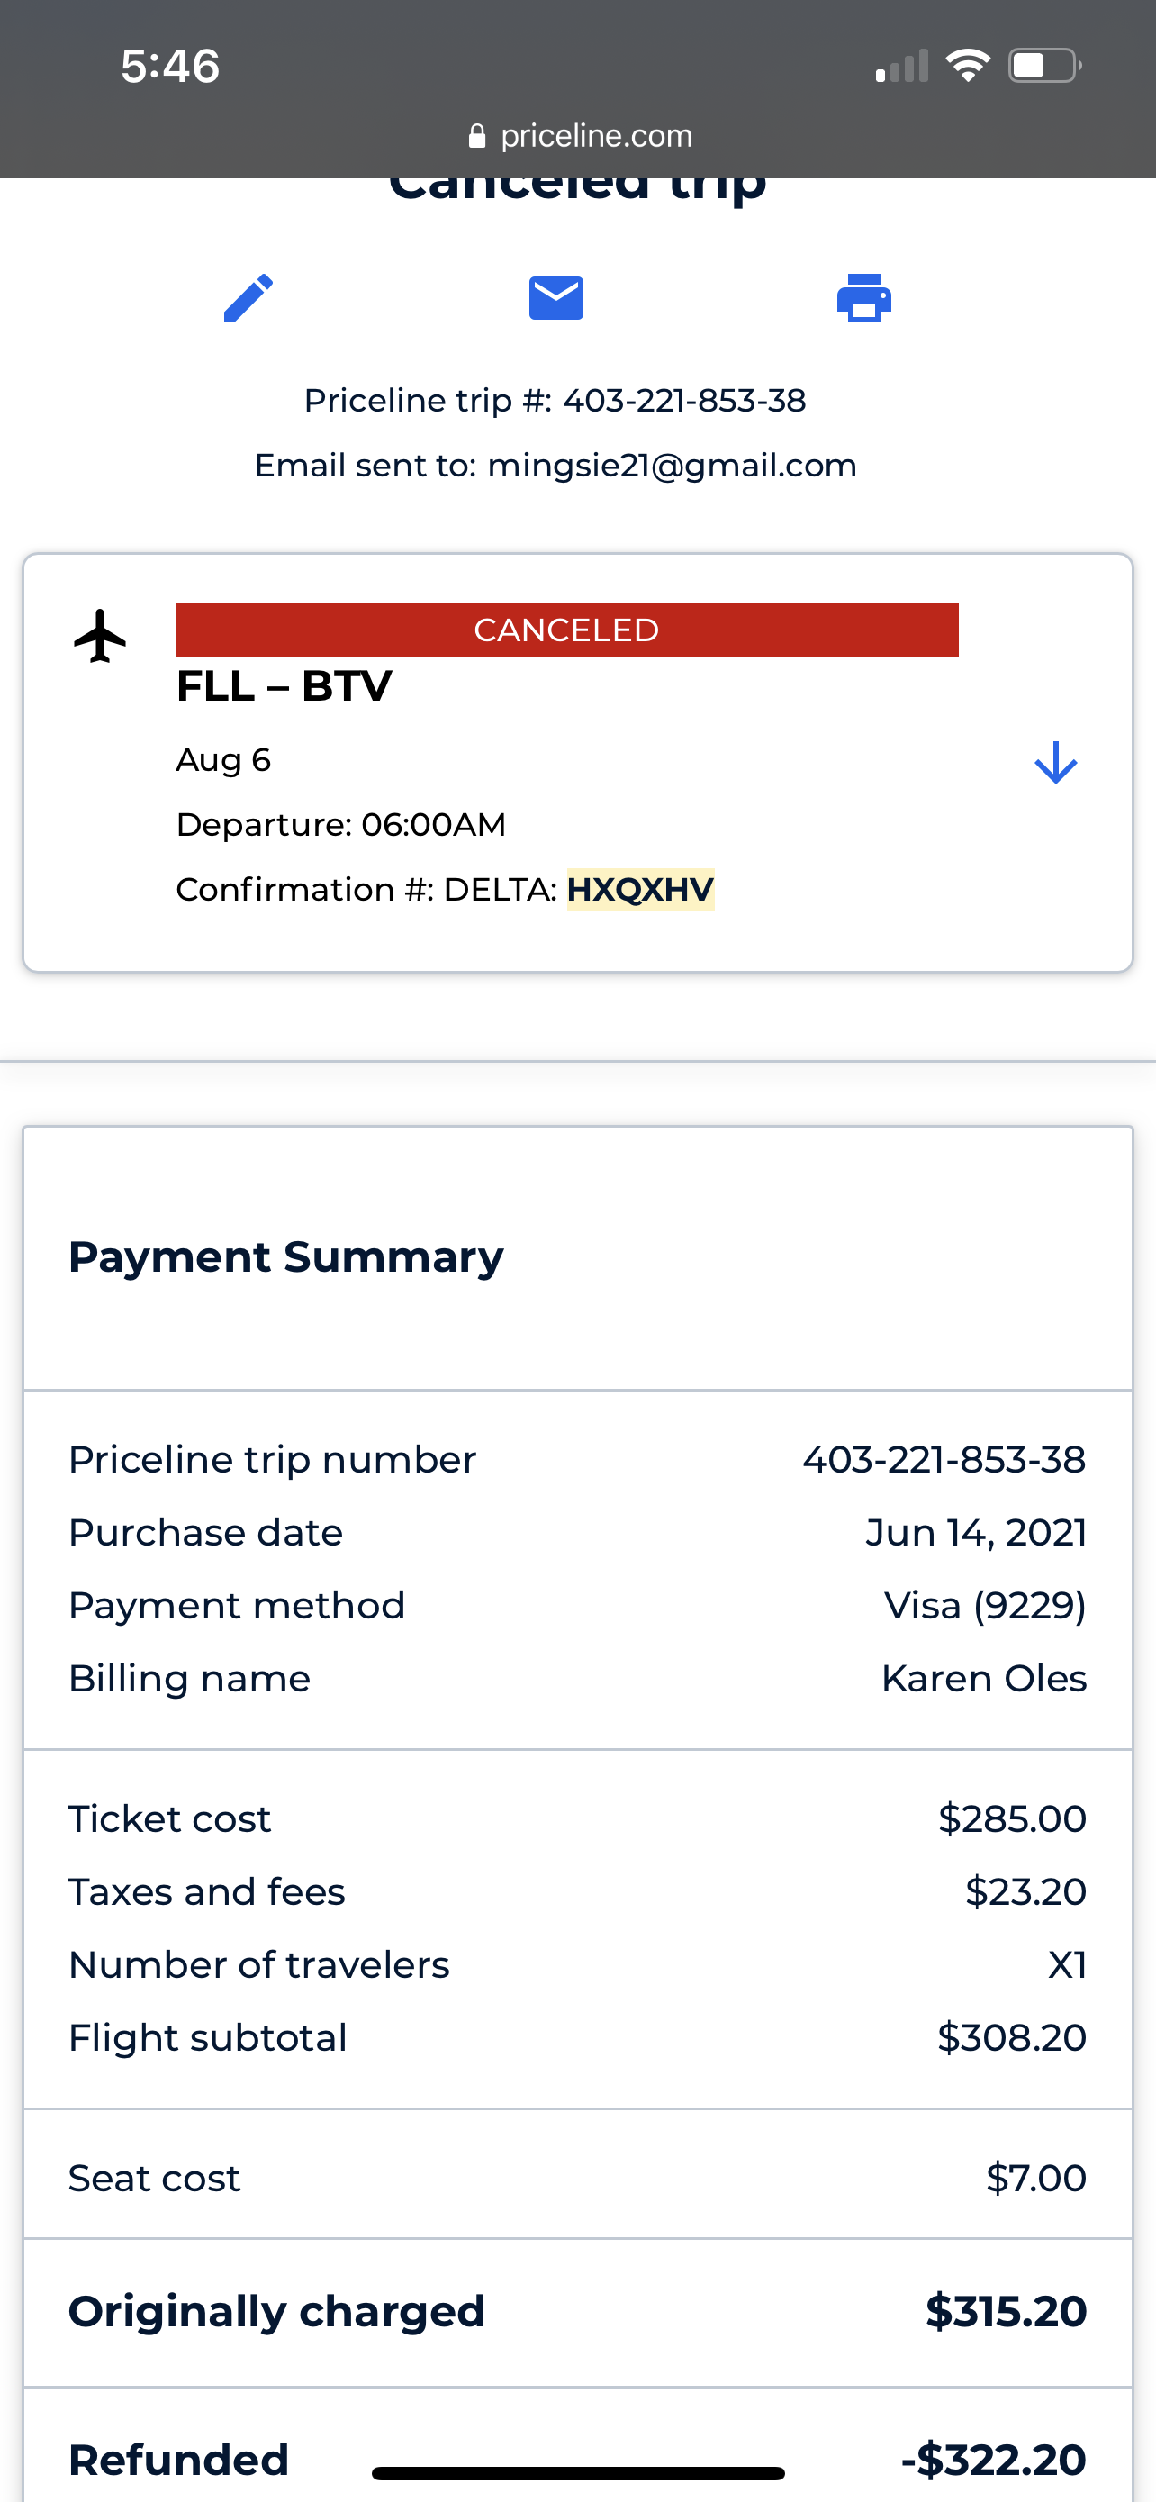1156x2502 pixels.
Task: Tap the battery indicator icon
Action: [1044, 65]
